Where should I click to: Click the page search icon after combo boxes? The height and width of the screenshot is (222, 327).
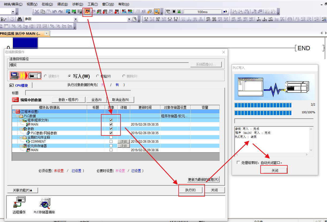pyautogui.click(x=135, y=19)
